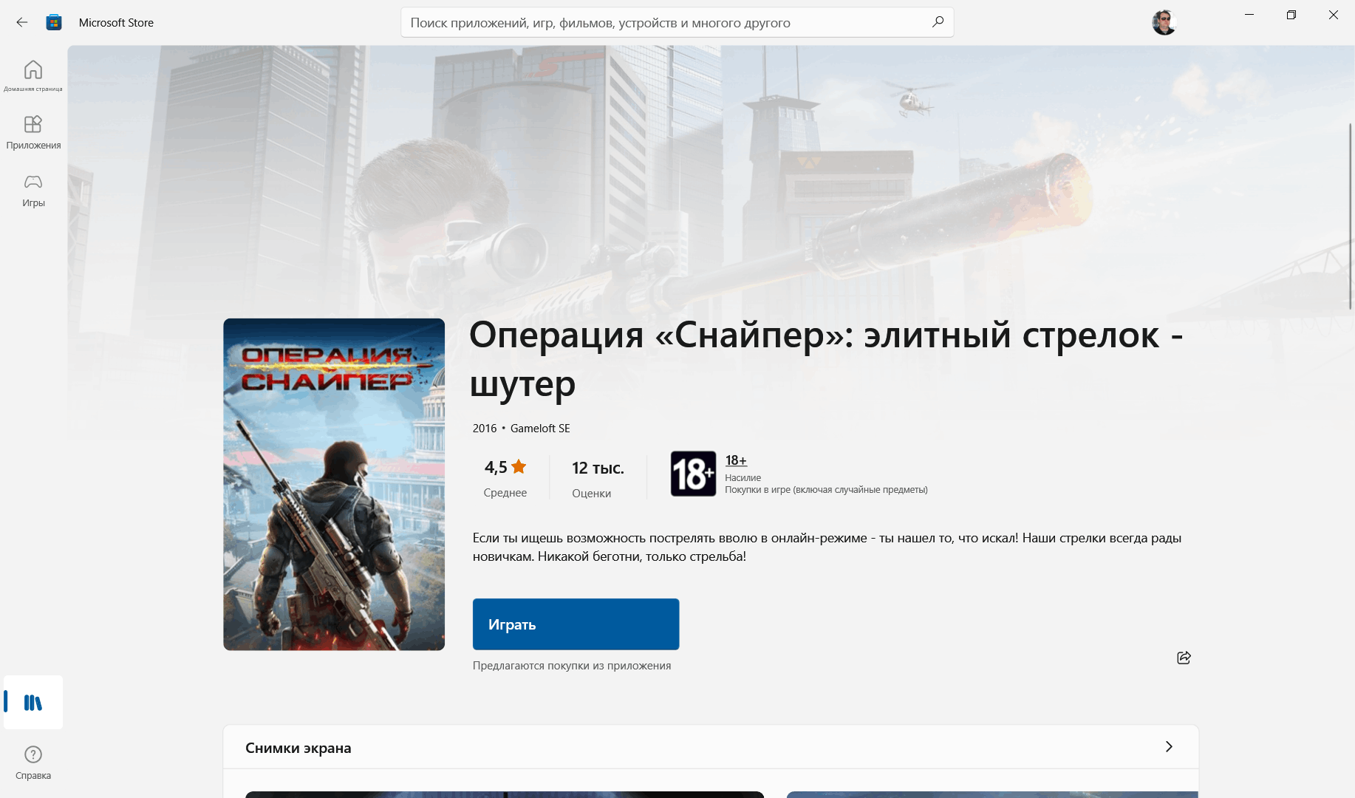
Task: Click the Microsoft Store logo icon
Action: click(54, 22)
